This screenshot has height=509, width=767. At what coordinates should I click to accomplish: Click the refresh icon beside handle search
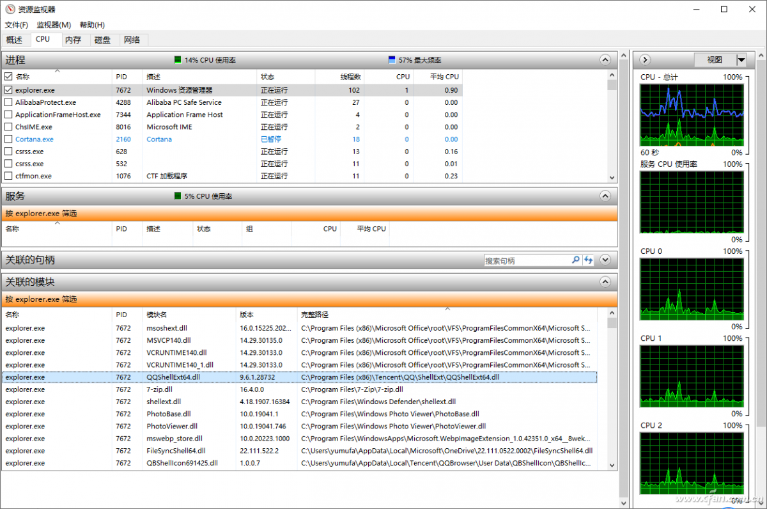pyautogui.click(x=588, y=260)
